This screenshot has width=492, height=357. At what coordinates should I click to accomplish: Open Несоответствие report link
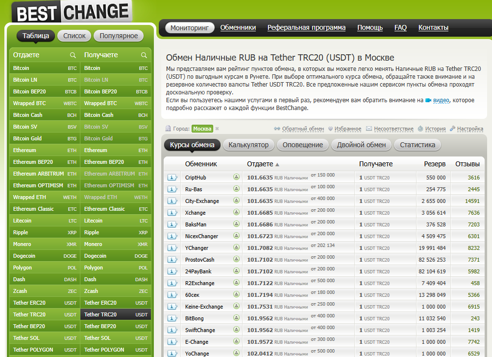click(394, 129)
